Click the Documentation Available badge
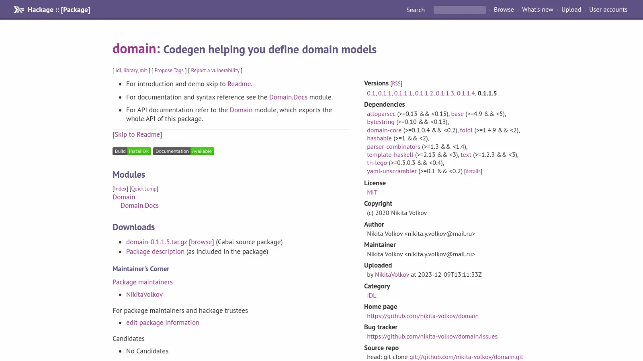 coord(184,151)
